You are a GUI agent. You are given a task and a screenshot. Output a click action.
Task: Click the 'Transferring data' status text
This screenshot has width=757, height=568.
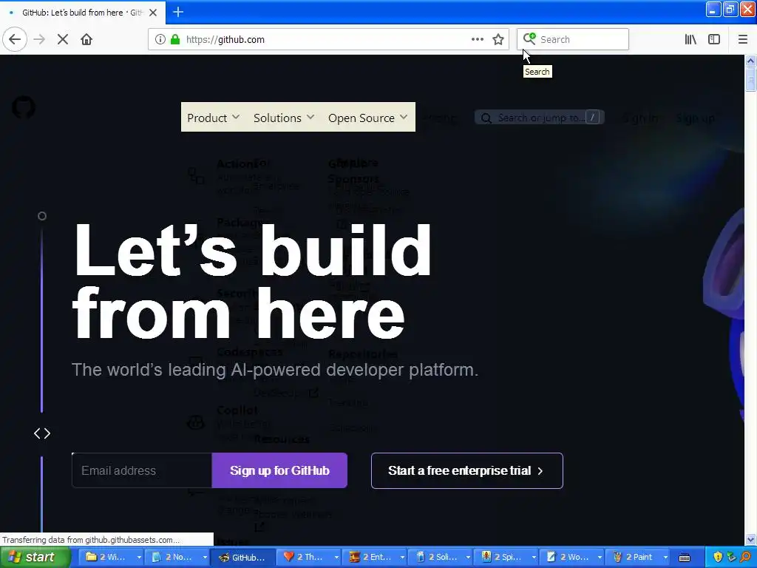click(x=91, y=540)
